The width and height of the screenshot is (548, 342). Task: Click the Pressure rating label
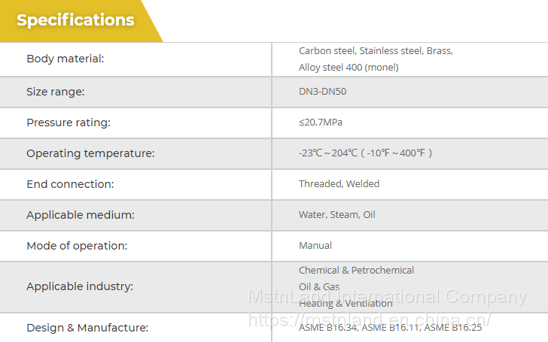[68, 123]
